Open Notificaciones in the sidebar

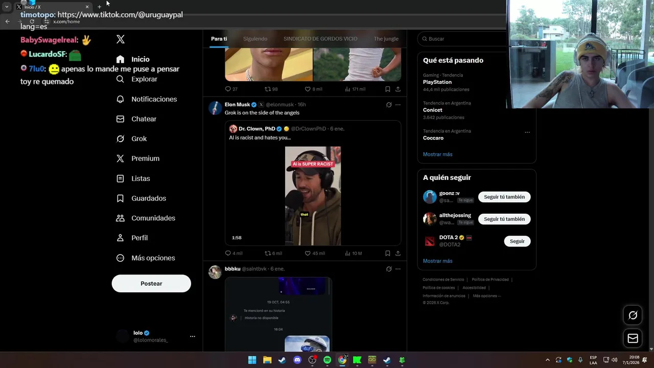(x=146, y=99)
